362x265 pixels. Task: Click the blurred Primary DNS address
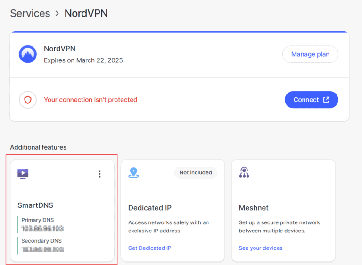(42, 229)
